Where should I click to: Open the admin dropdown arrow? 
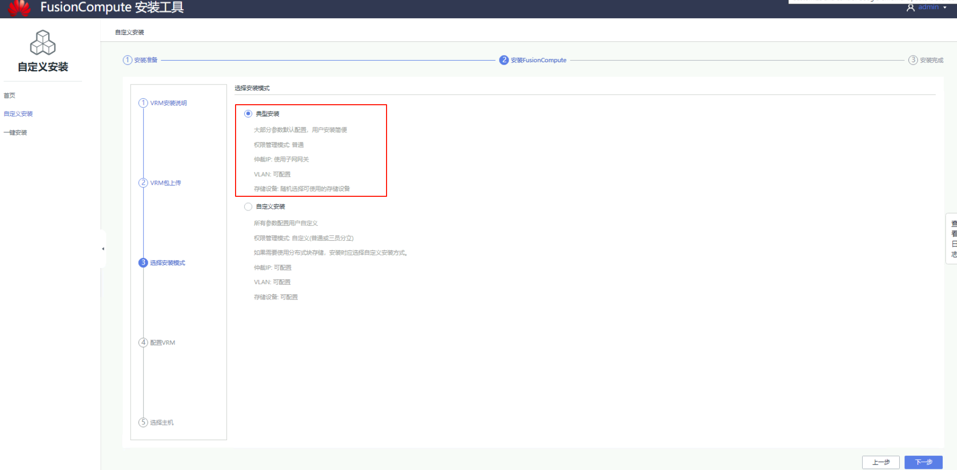(945, 8)
